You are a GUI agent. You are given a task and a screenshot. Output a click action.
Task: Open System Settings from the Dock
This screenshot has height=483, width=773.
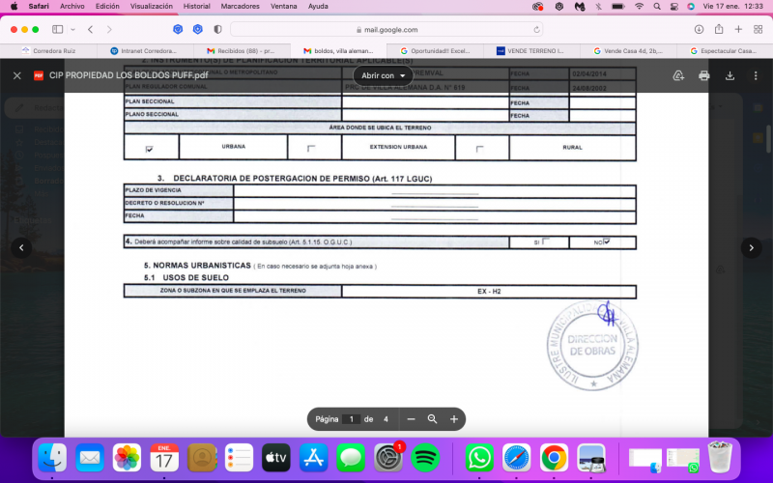pyautogui.click(x=388, y=458)
